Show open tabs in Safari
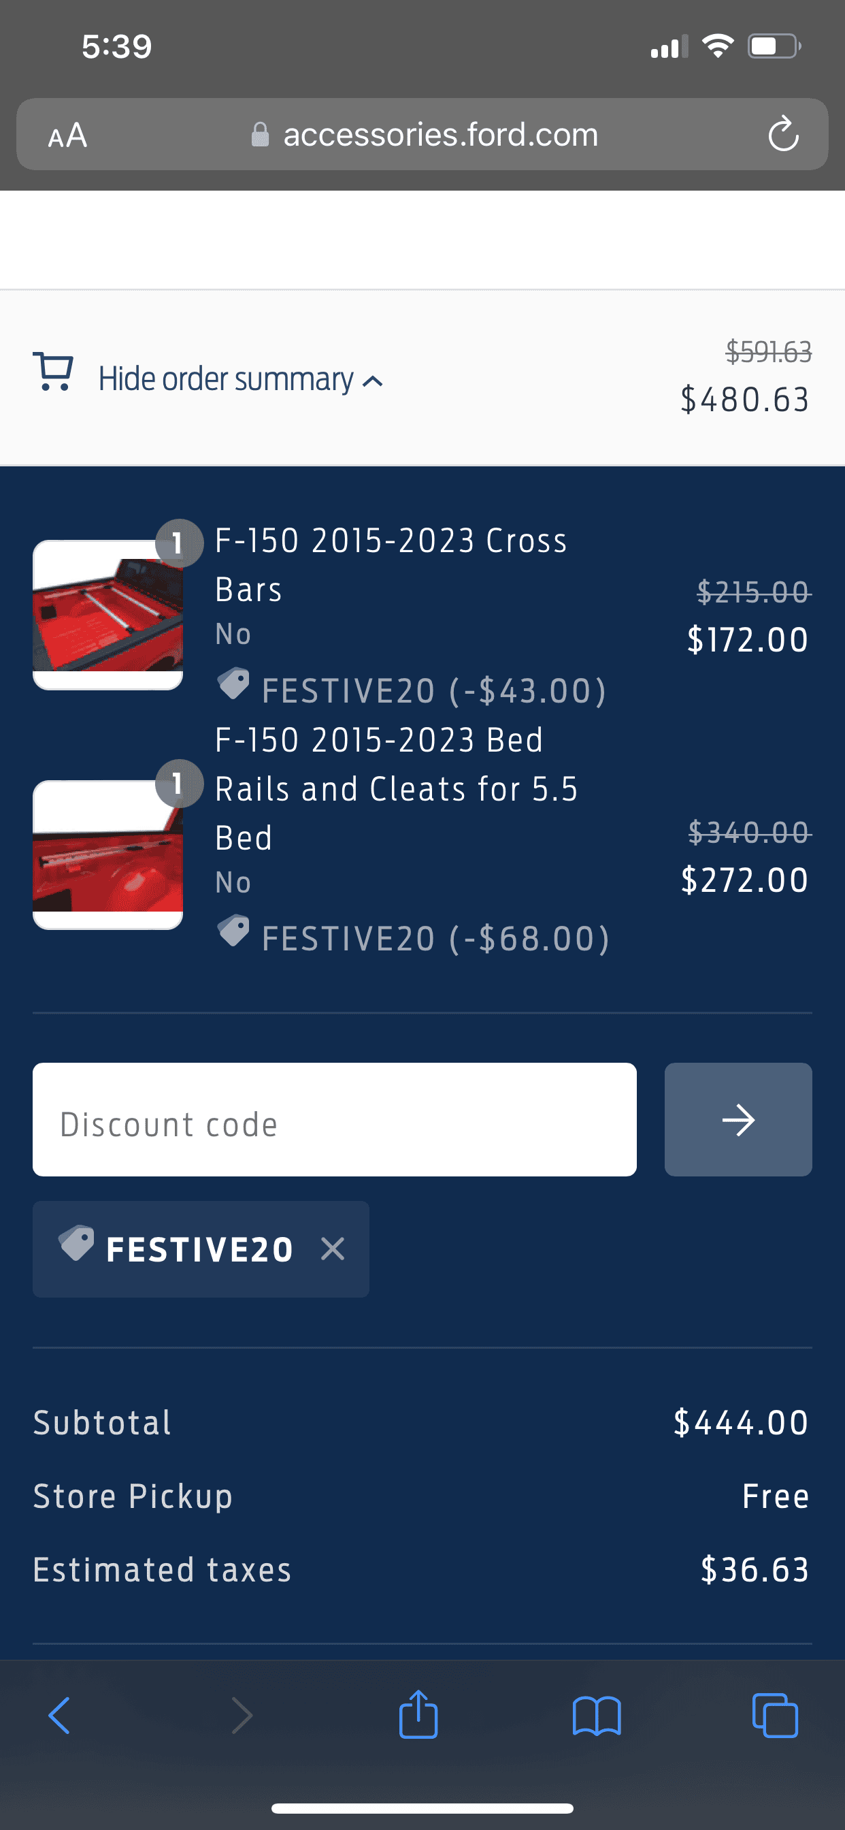 pyautogui.click(x=775, y=1716)
